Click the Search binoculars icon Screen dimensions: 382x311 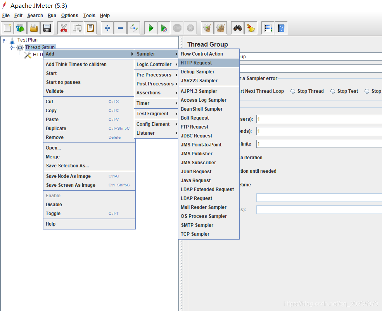pyautogui.click(x=237, y=28)
